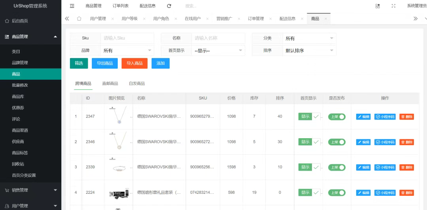The width and height of the screenshot is (427, 210).
Task: Open the 品牌 dropdown
Action: click(127, 51)
